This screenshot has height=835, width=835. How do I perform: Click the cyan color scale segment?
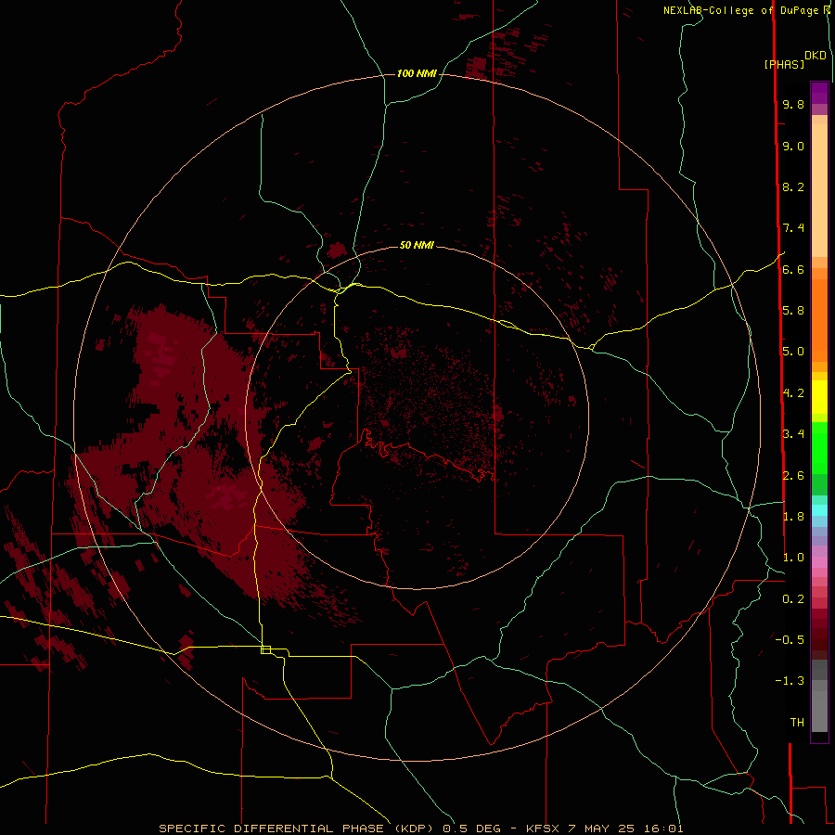point(819,510)
